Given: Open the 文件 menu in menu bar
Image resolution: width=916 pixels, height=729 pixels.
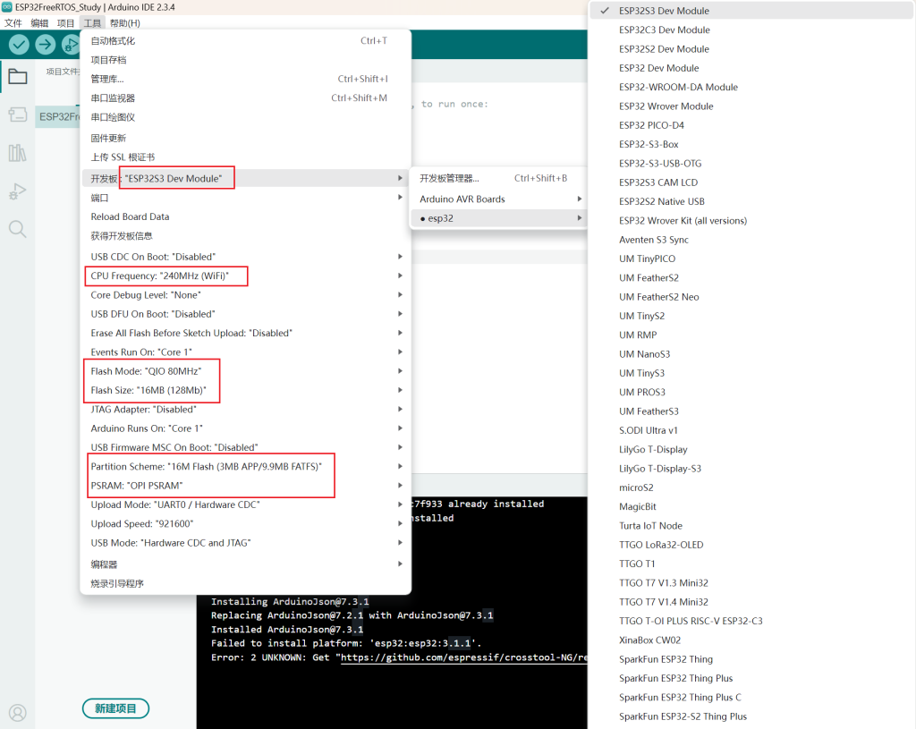Looking at the screenshot, I should click(x=13, y=22).
